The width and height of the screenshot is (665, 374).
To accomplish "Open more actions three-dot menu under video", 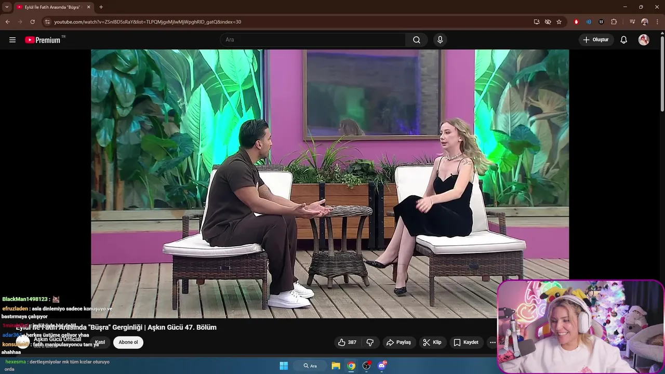I will coord(492,342).
